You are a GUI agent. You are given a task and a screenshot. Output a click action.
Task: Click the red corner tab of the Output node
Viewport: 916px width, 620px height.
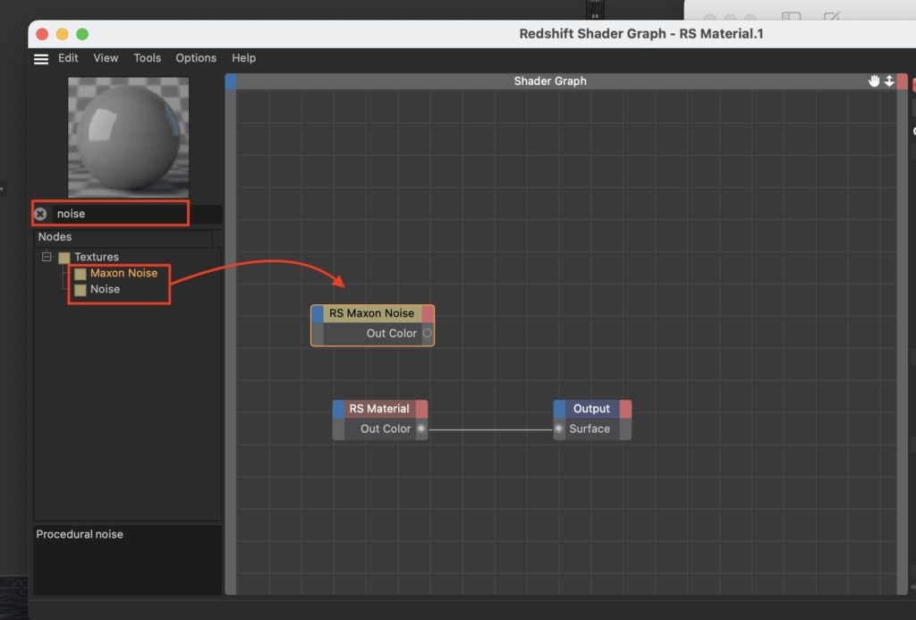point(624,408)
